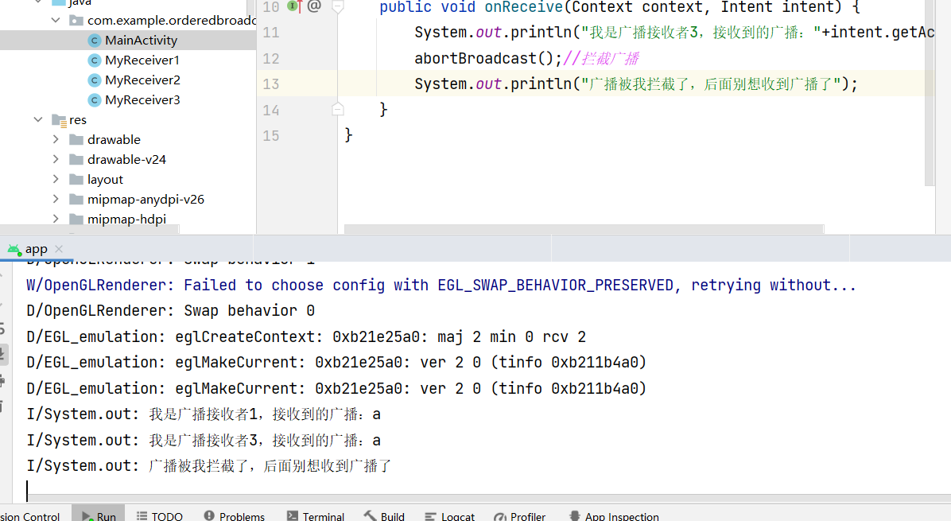The image size is (951, 521).
Task: Expand the drawable folder
Action: coord(56,140)
